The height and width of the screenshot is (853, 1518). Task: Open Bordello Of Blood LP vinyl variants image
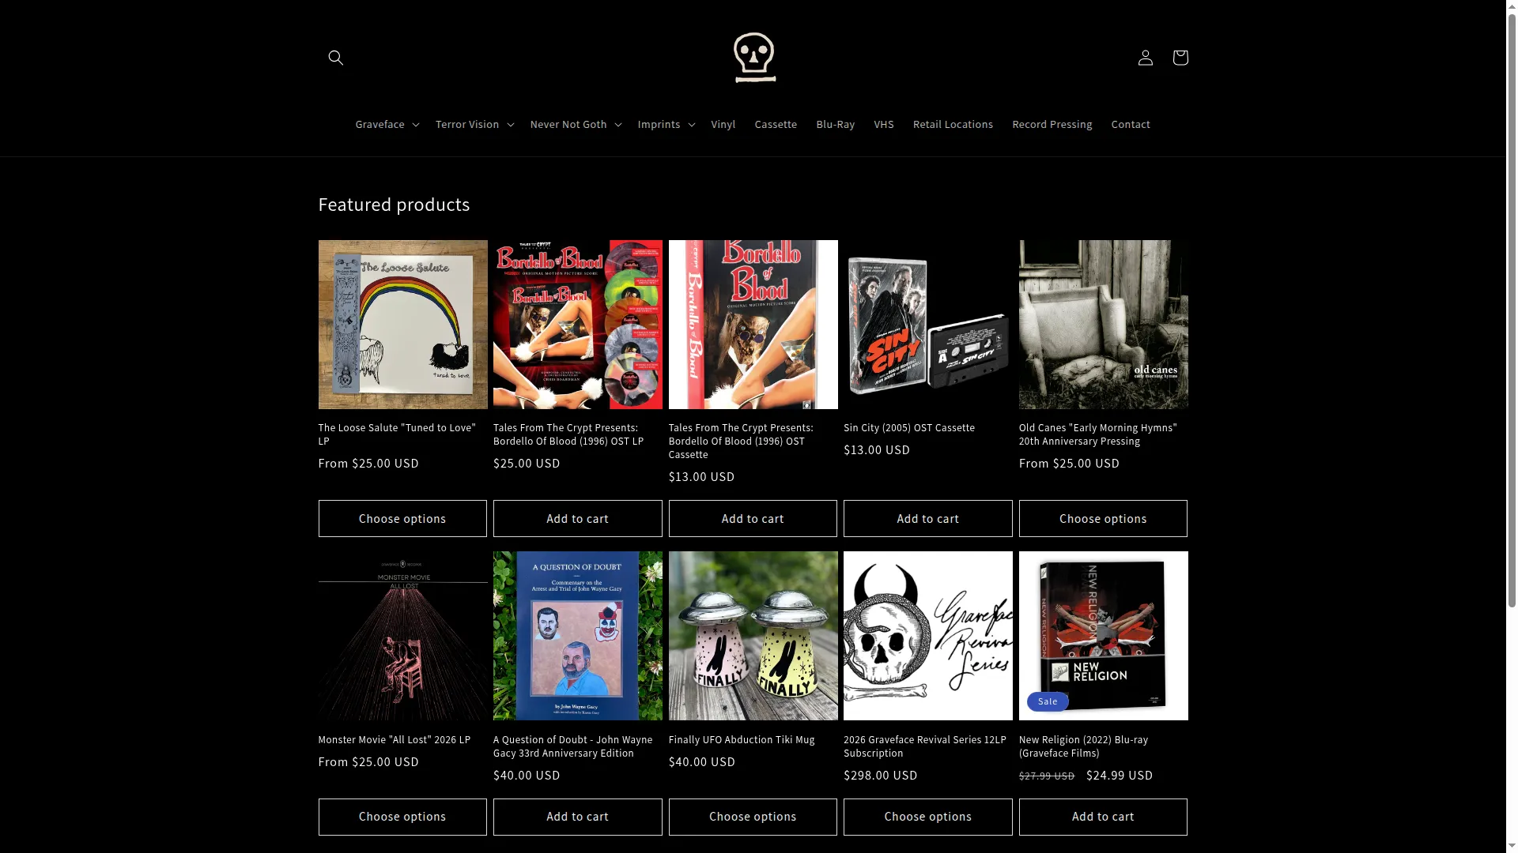(577, 325)
